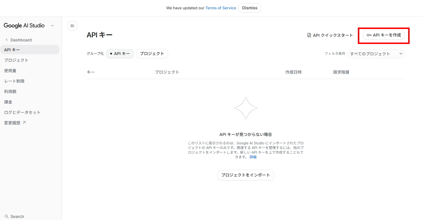Open the Terms of Service link
The width and height of the screenshot is (423, 220).
[x=221, y=8]
